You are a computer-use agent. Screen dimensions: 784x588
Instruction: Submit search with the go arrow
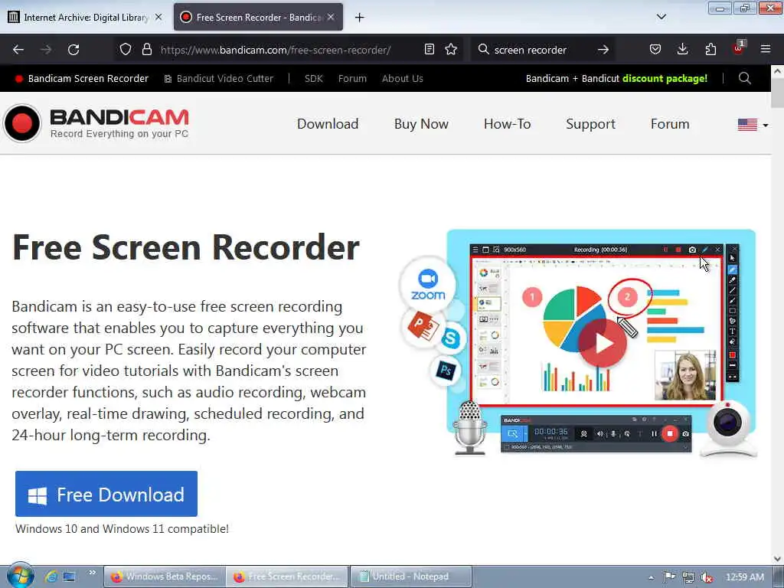pos(603,50)
